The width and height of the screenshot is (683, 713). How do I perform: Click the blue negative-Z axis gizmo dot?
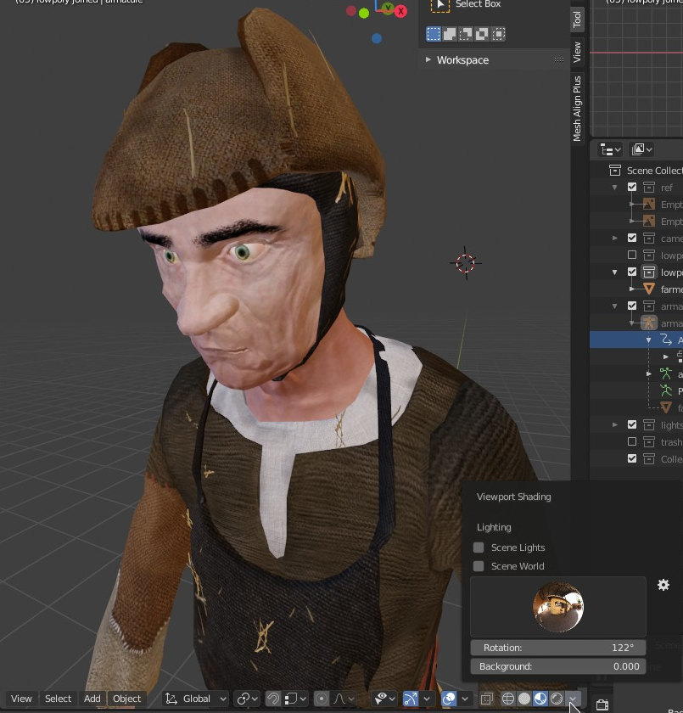pyautogui.click(x=376, y=39)
